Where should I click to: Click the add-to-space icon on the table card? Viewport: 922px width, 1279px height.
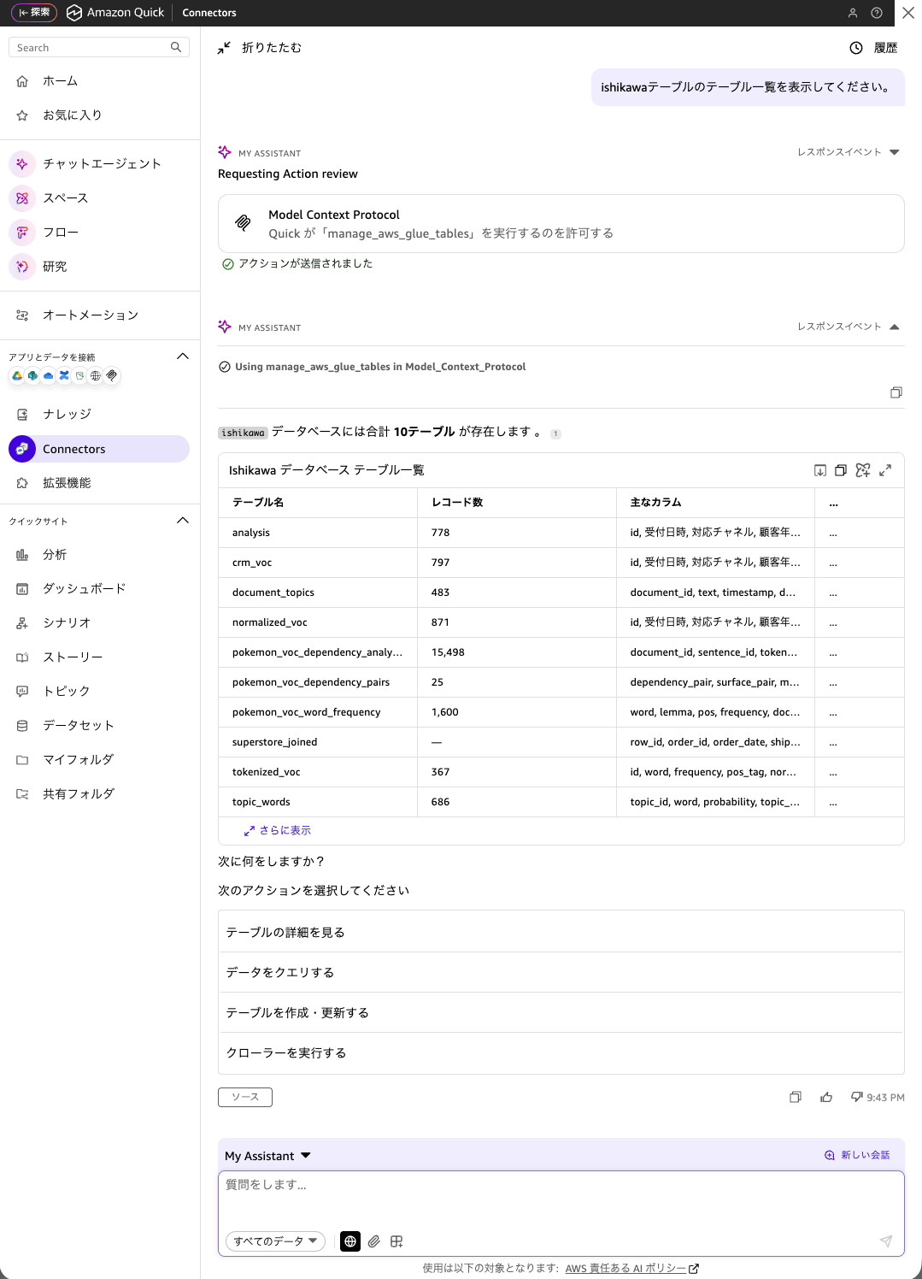(863, 470)
